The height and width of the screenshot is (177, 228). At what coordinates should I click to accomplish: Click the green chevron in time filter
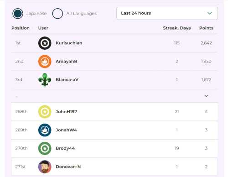coord(210,13)
